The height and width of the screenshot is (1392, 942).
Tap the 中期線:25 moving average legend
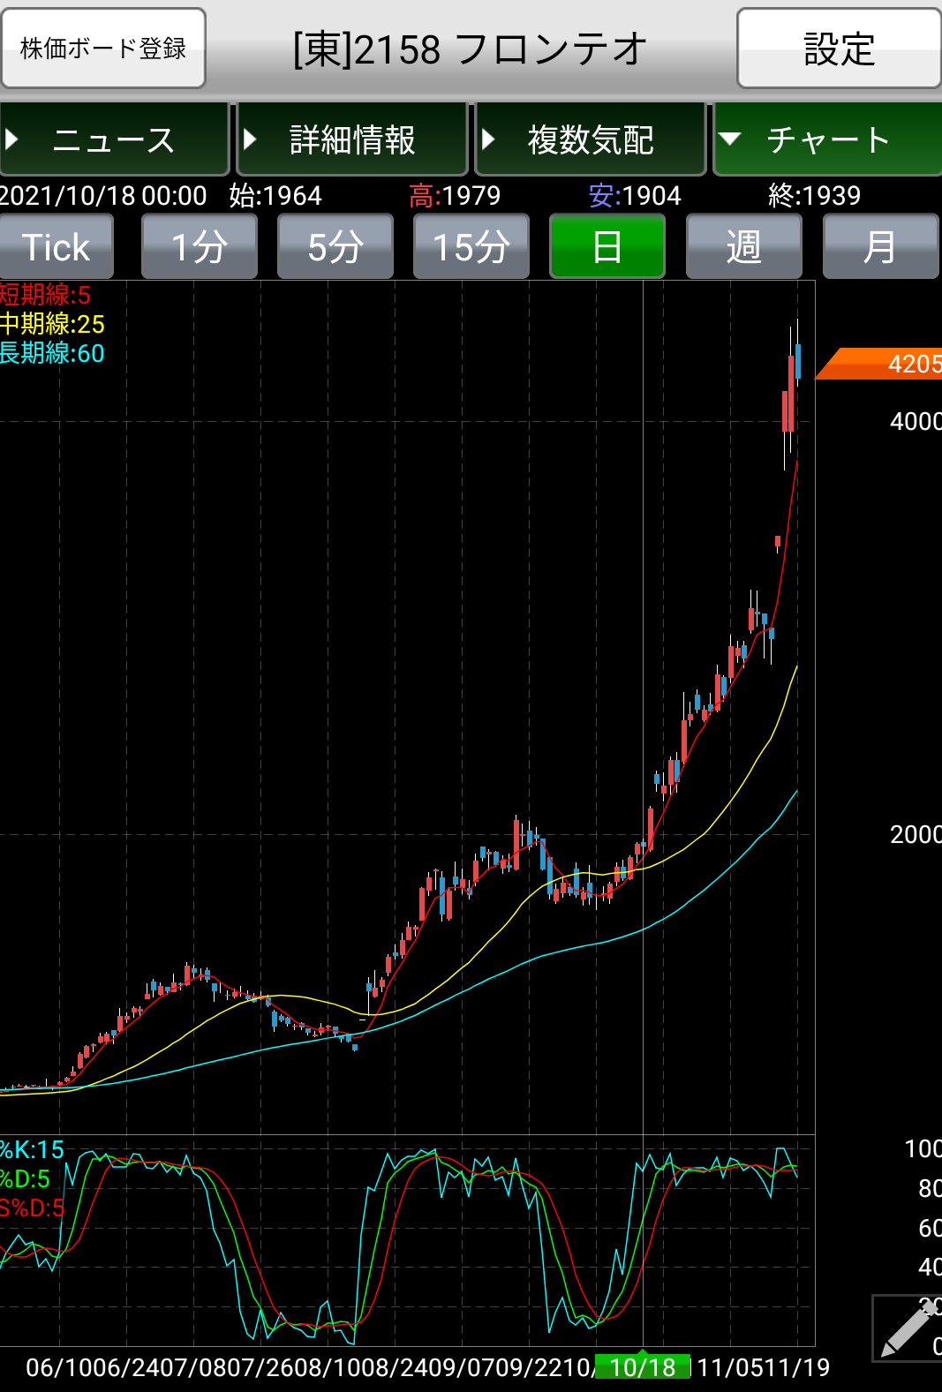(x=52, y=324)
